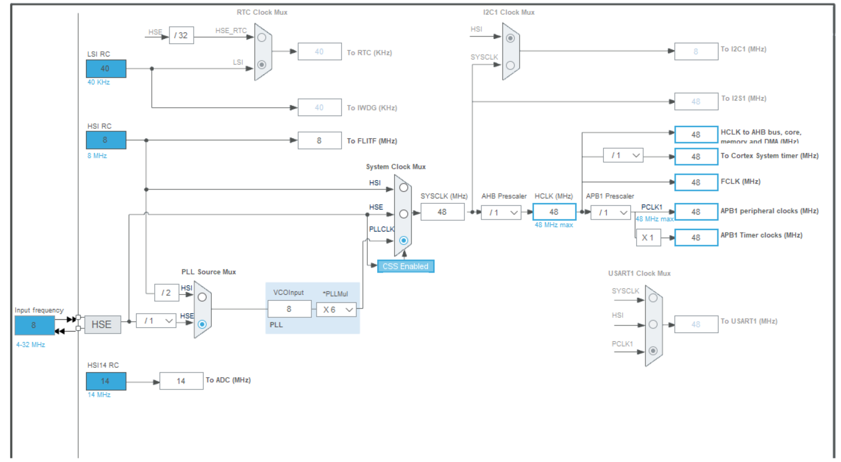The height and width of the screenshot is (462, 841).
Task: Click the "40 KHz" label under LSI RC
Action: coord(98,82)
